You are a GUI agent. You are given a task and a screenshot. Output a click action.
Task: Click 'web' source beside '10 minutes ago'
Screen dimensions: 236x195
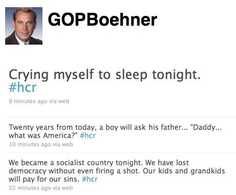click(x=67, y=144)
